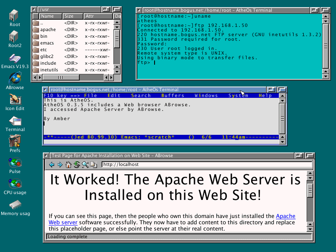Screen dimensions: 336x252
Task: Click the Name column header in /usr
Action: pos(50,16)
